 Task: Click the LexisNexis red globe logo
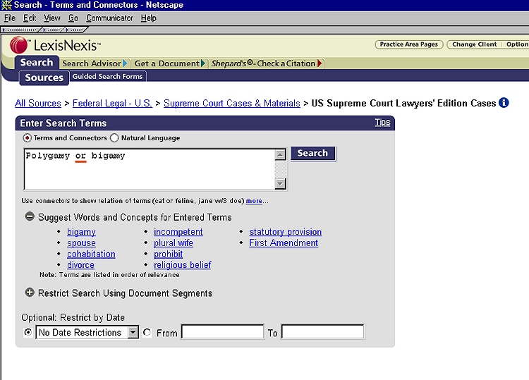18,45
